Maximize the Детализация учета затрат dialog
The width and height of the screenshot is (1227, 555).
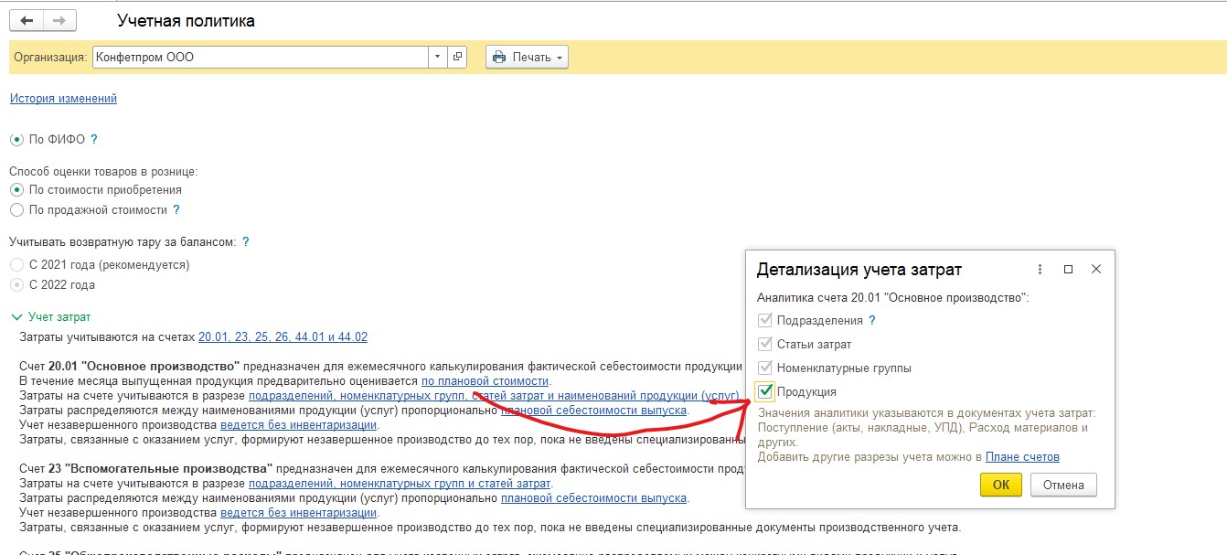[1068, 270]
